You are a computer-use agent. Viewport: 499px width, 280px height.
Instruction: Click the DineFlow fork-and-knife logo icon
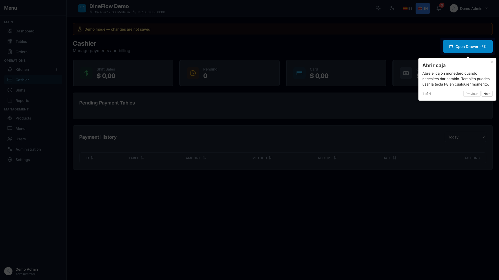(82, 8)
